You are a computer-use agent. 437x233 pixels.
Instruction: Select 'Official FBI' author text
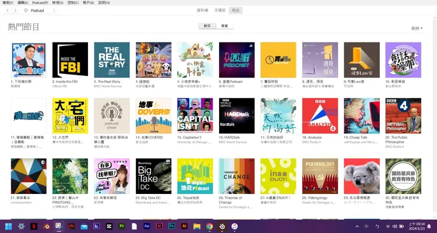point(61,86)
